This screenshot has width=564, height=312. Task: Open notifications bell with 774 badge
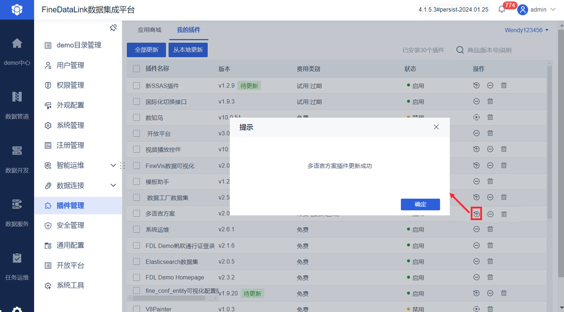(502, 9)
